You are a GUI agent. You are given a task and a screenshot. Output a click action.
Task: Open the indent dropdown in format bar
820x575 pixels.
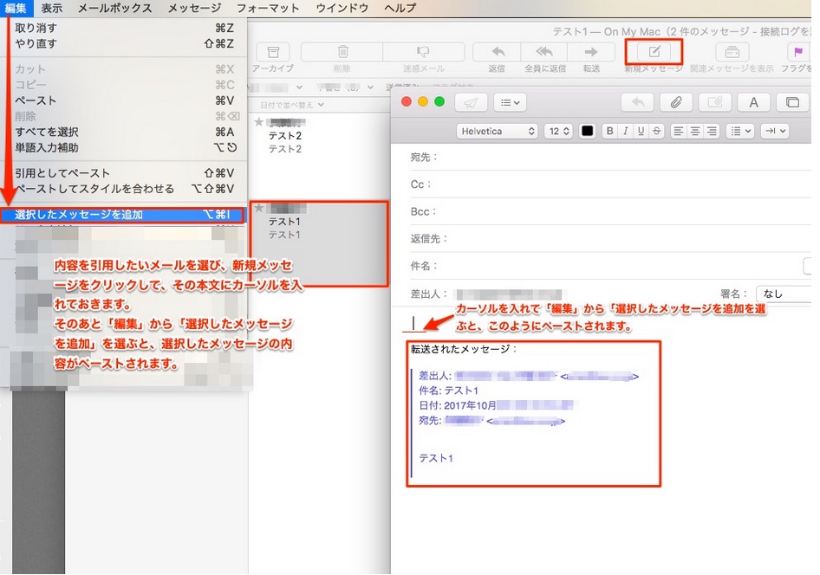coord(775,131)
